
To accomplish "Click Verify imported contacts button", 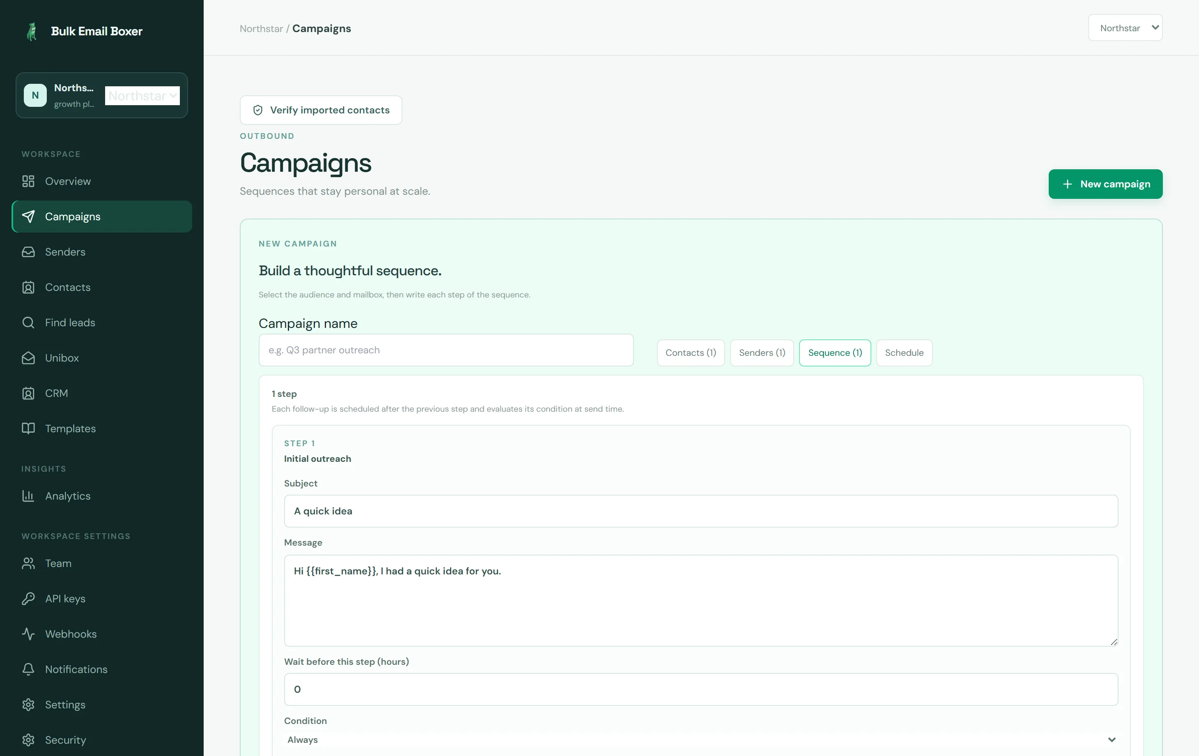I will (x=321, y=110).
